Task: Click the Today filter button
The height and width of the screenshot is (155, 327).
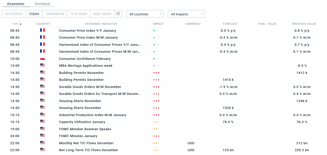Action: pos(34,14)
